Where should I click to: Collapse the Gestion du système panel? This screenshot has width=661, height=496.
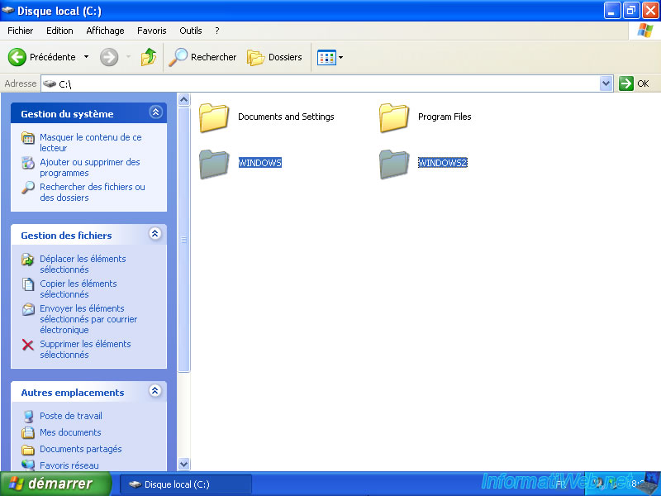click(x=155, y=112)
